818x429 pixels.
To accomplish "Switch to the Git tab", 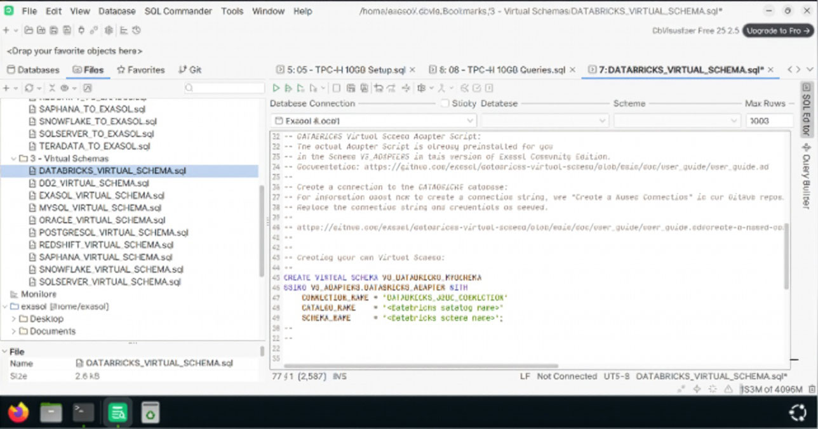I will pos(190,70).
